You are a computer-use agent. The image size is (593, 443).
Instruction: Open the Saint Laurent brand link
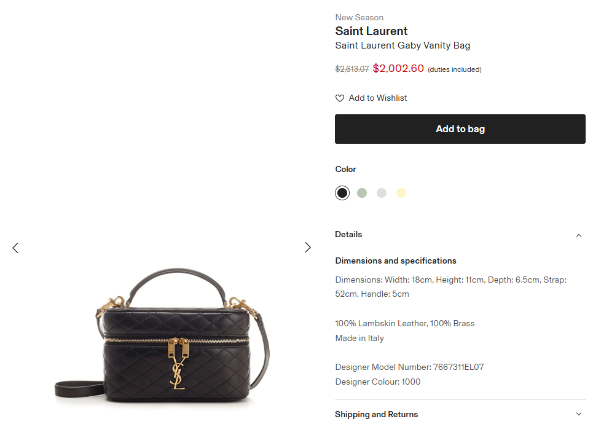(371, 31)
